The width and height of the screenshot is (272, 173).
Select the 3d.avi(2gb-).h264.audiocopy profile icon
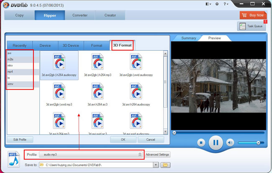(59, 62)
